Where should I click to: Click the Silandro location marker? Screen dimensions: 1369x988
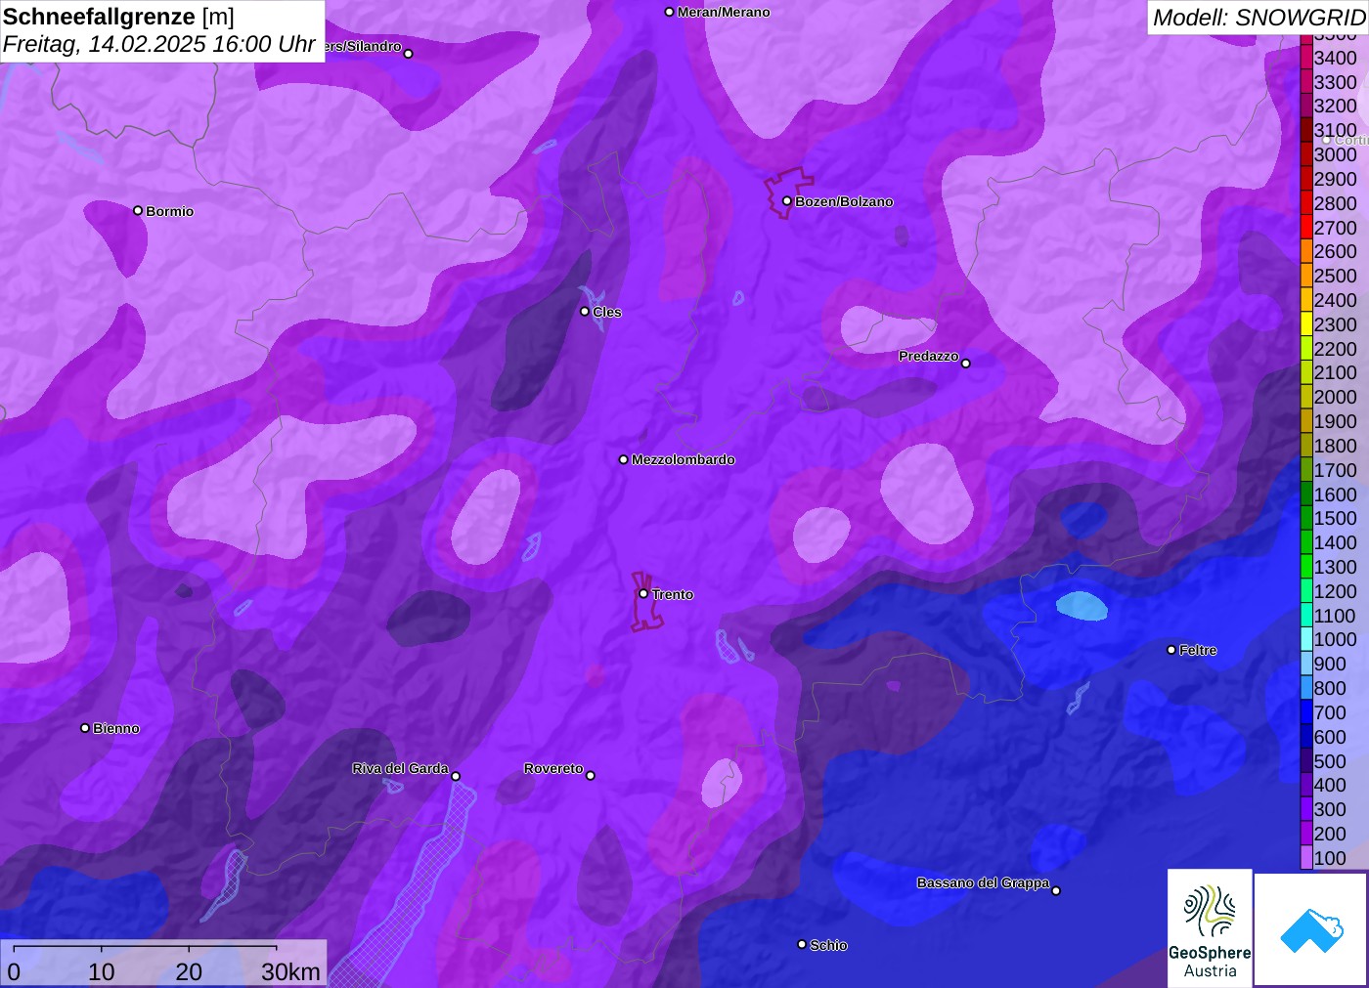tap(409, 54)
